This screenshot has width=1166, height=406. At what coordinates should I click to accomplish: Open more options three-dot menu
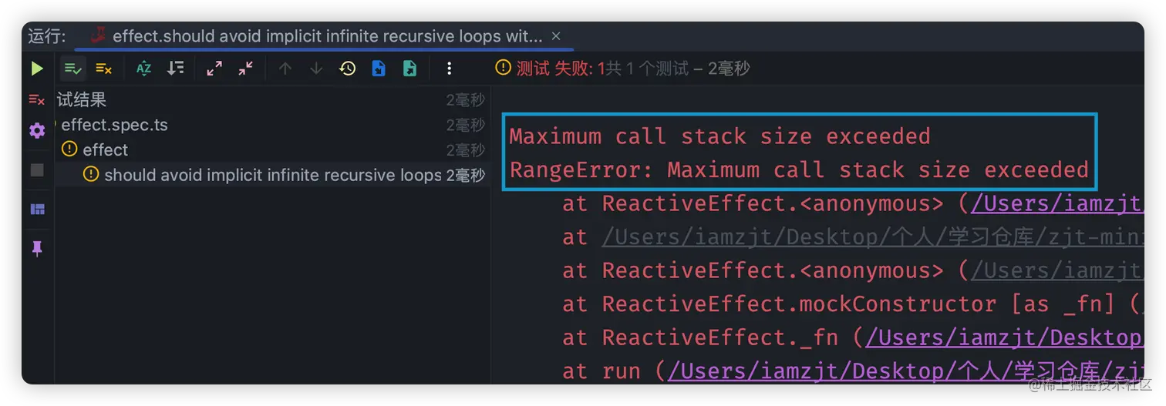[449, 69]
